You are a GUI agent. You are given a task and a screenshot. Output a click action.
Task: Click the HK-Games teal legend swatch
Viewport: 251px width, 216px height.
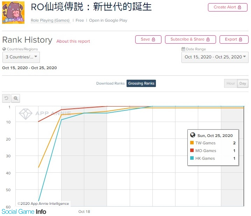[192, 158]
